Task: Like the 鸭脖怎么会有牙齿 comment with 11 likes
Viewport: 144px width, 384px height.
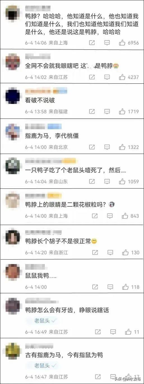Action: click(128, 332)
